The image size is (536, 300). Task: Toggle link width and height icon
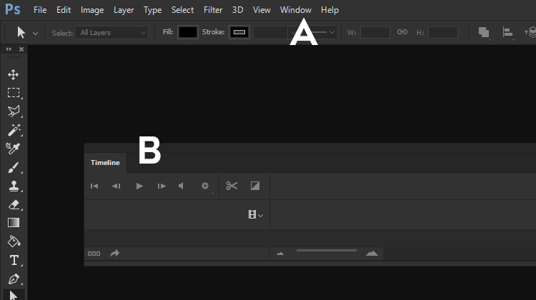pyautogui.click(x=402, y=31)
